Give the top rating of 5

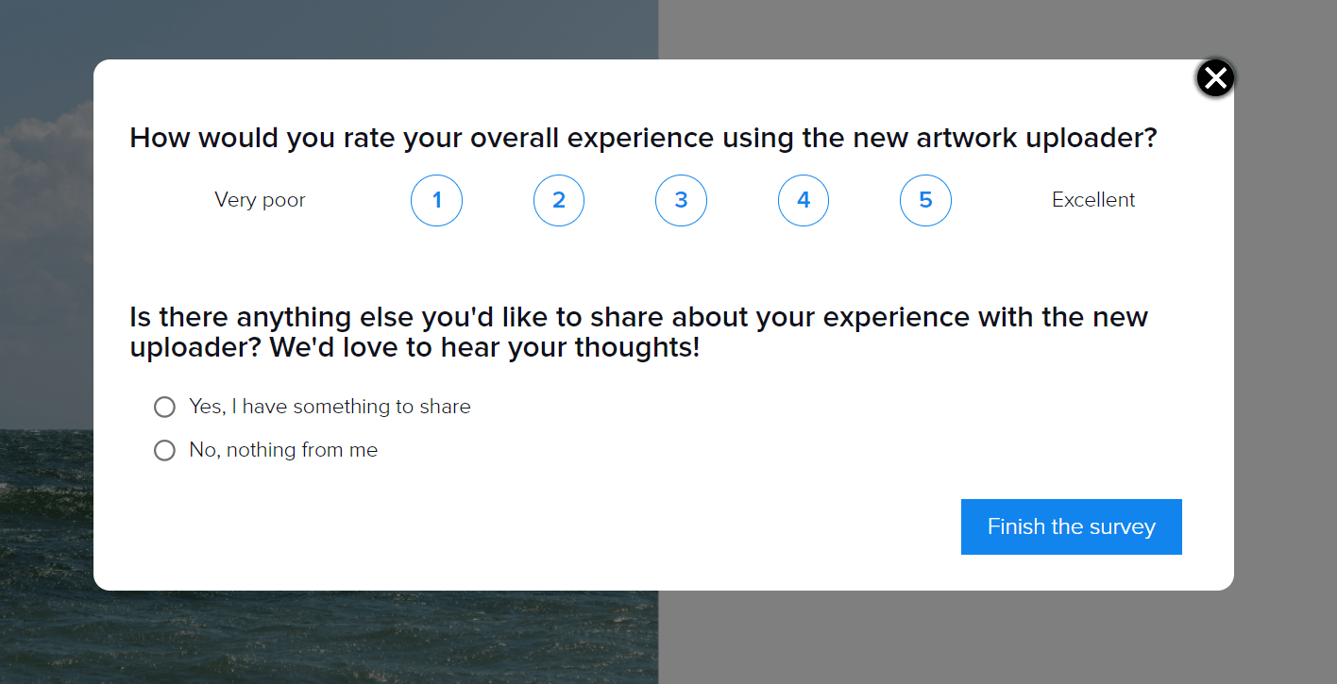tap(925, 200)
